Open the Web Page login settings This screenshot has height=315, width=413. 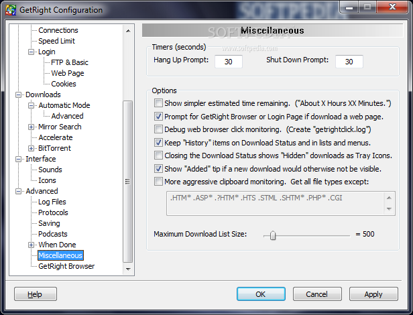68,73
